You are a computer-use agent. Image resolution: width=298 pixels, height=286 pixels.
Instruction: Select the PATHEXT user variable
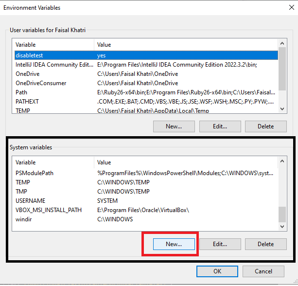[146, 102]
